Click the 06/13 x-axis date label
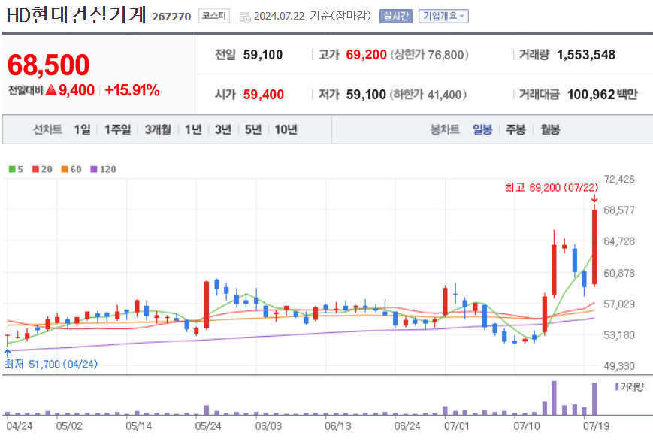Viewport: 653px width, 448px height. point(337,426)
